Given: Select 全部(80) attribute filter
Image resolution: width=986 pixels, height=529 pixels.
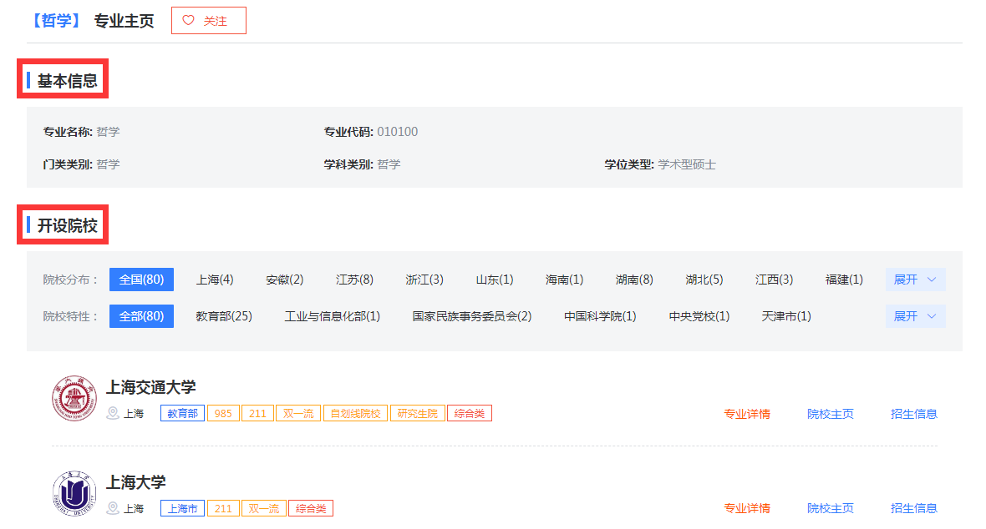Looking at the screenshot, I should coord(141,316).
